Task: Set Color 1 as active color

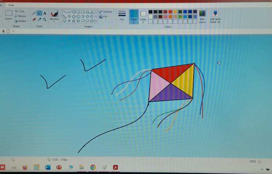Action: (134, 16)
